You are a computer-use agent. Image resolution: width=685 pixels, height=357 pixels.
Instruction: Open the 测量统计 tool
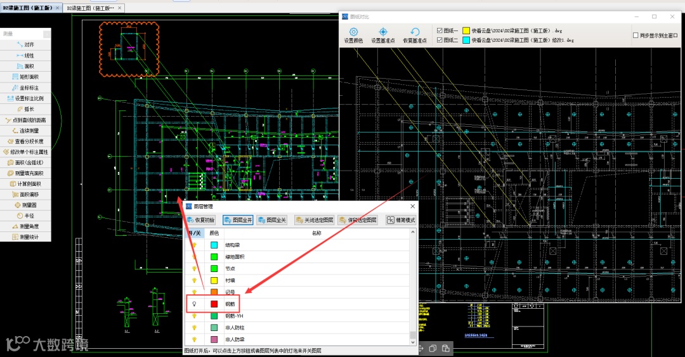pyautogui.click(x=25, y=237)
